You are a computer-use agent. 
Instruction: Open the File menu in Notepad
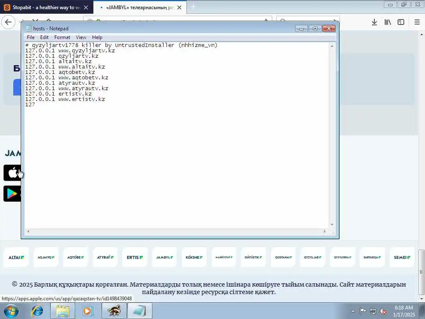click(31, 37)
